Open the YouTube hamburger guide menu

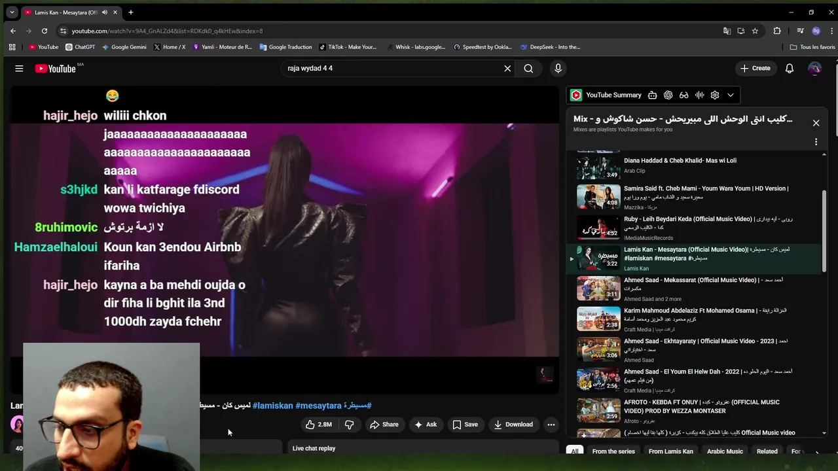(19, 69)
